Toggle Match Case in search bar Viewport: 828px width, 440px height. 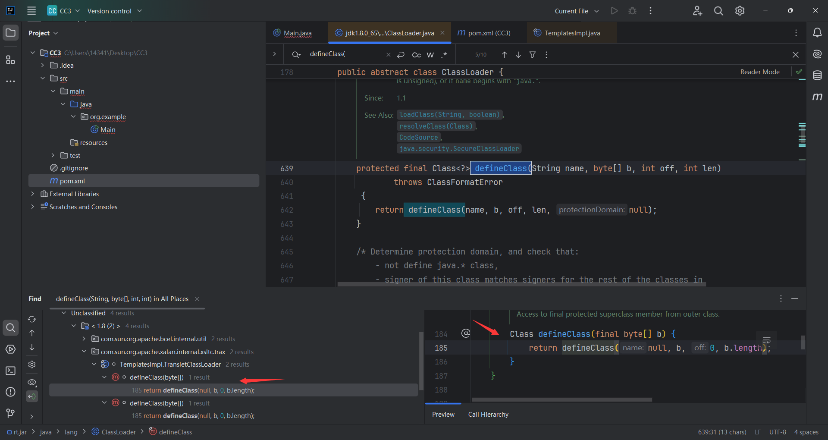(416, 55)
